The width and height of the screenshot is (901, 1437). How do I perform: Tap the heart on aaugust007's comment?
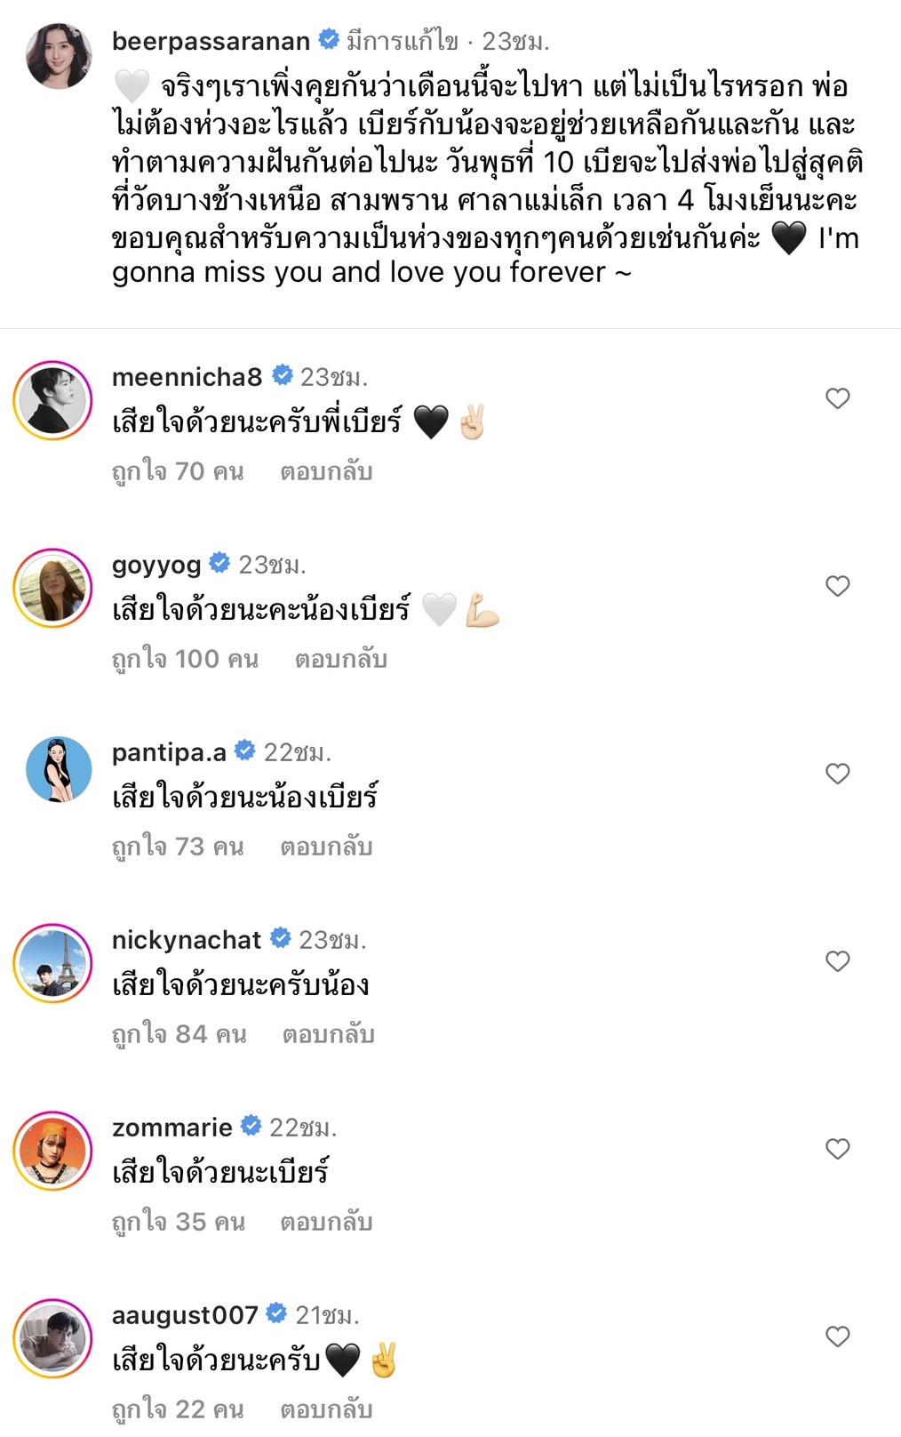point(837,1337)
